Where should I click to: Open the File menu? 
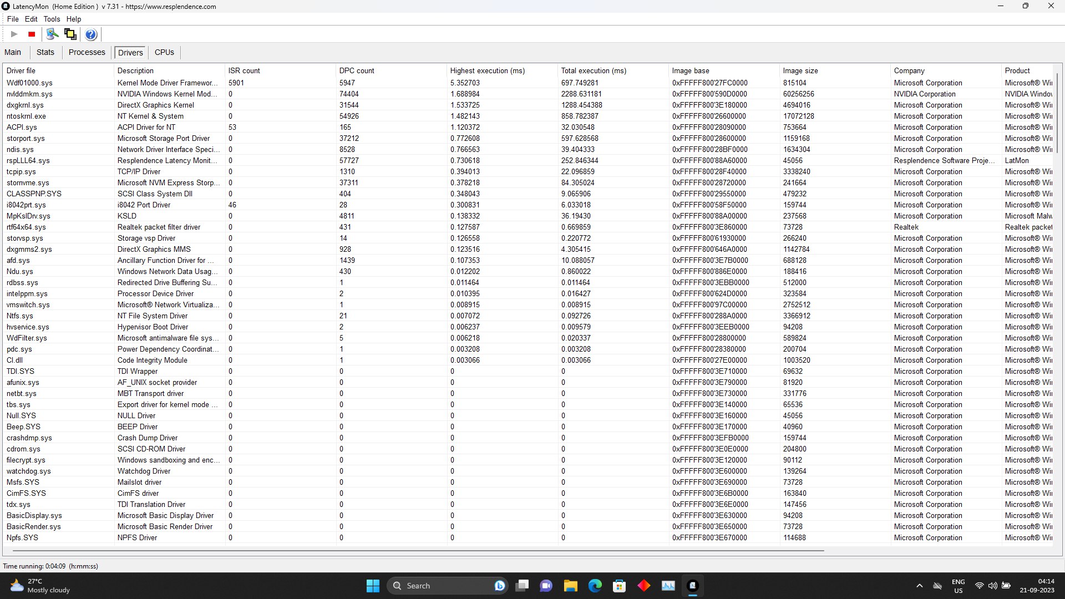(13, 19)
